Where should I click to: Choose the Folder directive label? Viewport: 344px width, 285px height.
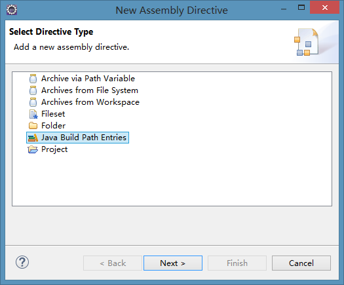[53, 126]
